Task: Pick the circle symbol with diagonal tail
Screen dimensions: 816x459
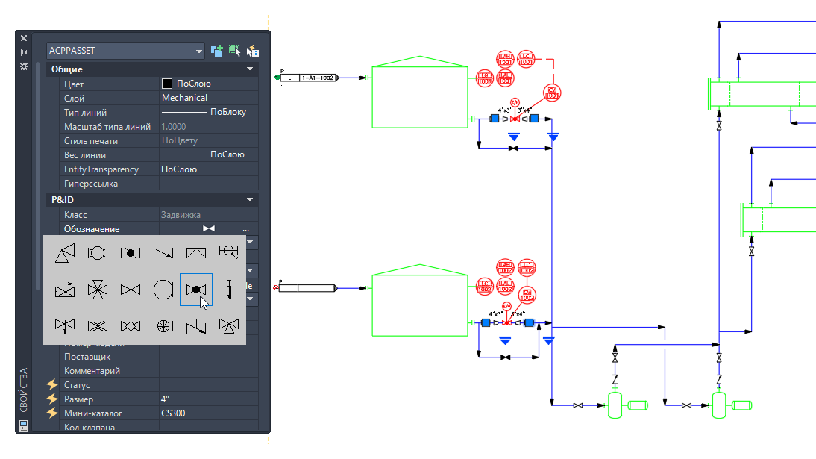Action: point(228,252)
